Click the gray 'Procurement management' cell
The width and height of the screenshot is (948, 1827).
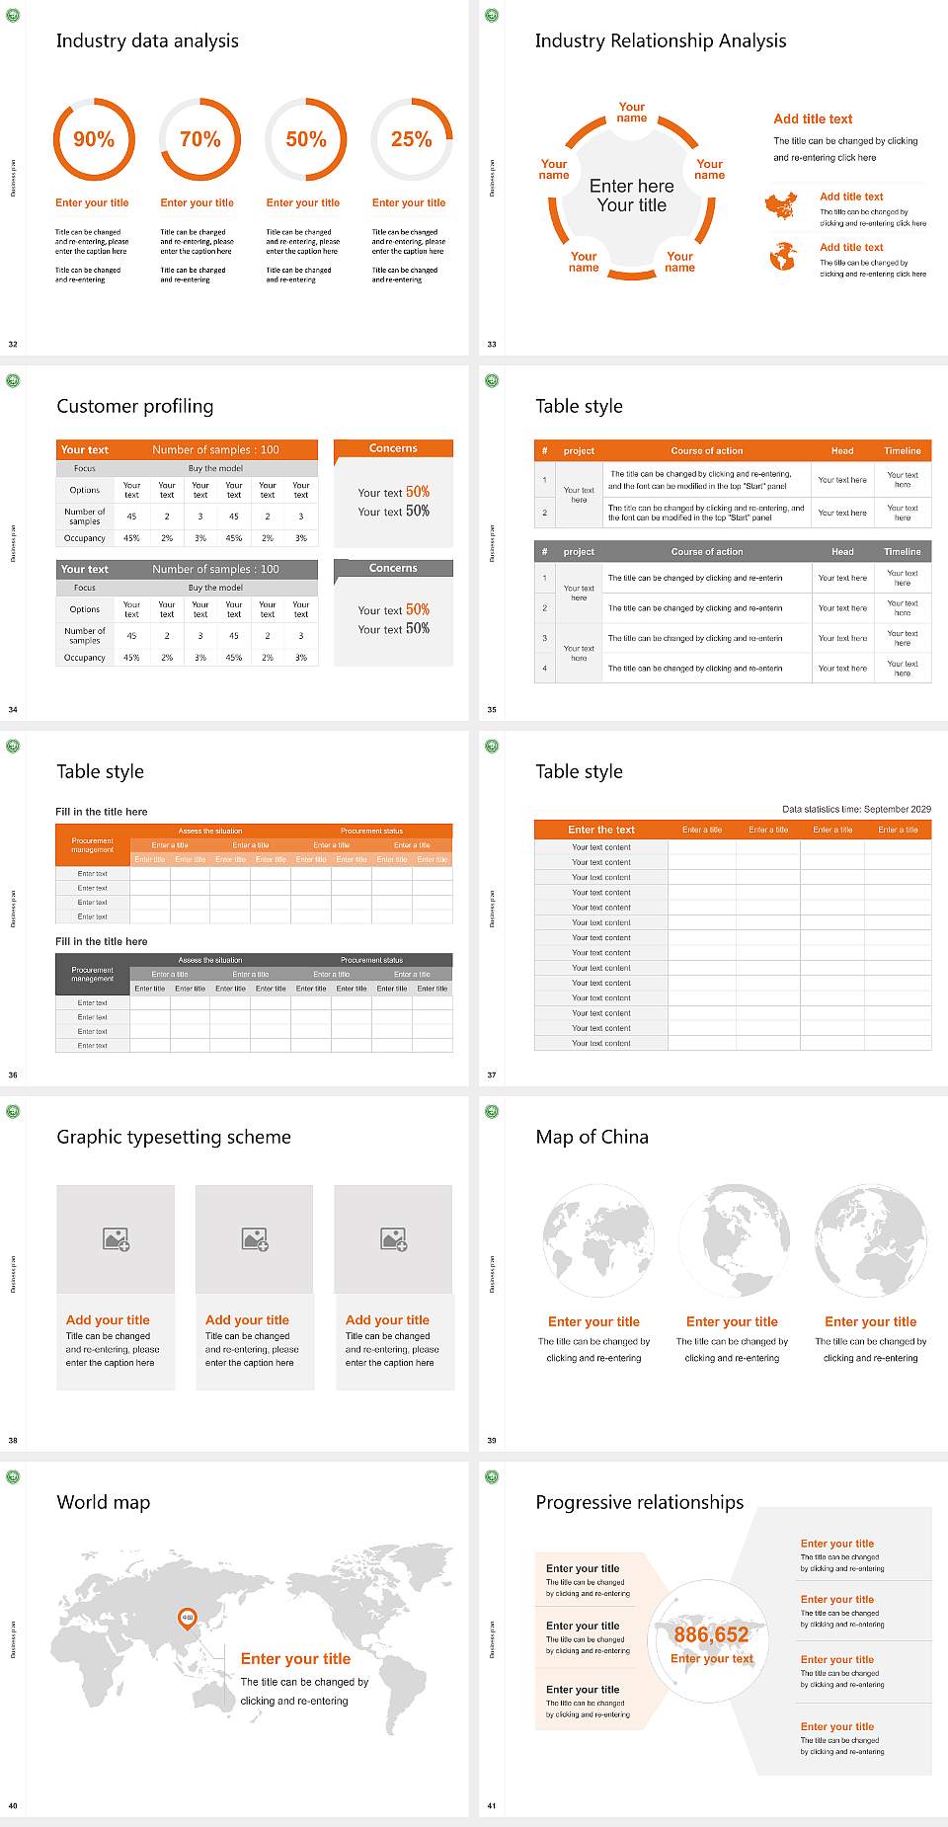pos(93,975)
